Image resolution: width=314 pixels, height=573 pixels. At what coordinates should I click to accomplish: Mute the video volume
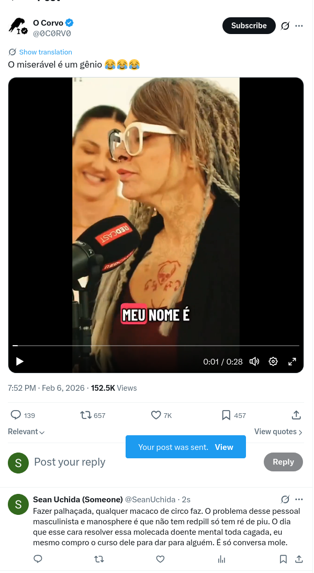point(254,361)
